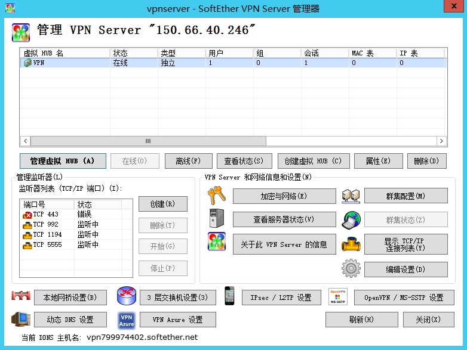Click the phone icon beside IPsec / L2TP
This screenshot has width=467, height=350.
pos(229,296)
